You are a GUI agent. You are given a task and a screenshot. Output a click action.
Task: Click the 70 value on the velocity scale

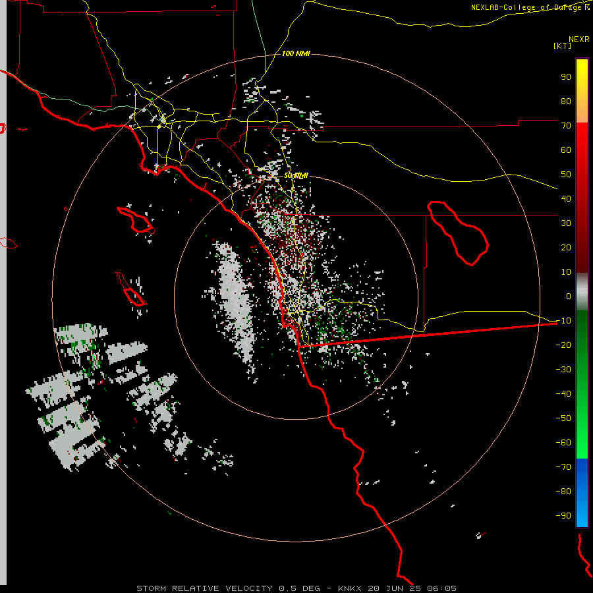(x=566, y=126)
